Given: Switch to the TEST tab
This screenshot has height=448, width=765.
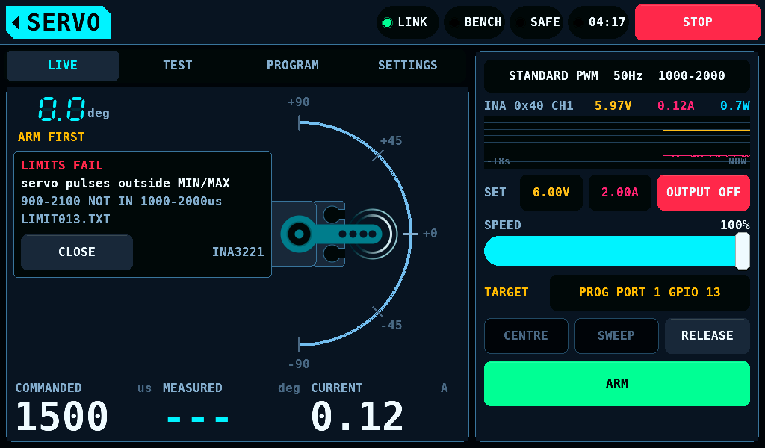Looking at the screenshot, I should pyautogui.click(x=178, y=65).
